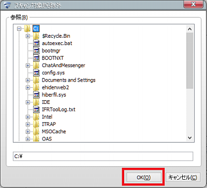This screenshot has height=188, width=207.
Task: Select hiberfil.sys file entry
Action: 54,95
